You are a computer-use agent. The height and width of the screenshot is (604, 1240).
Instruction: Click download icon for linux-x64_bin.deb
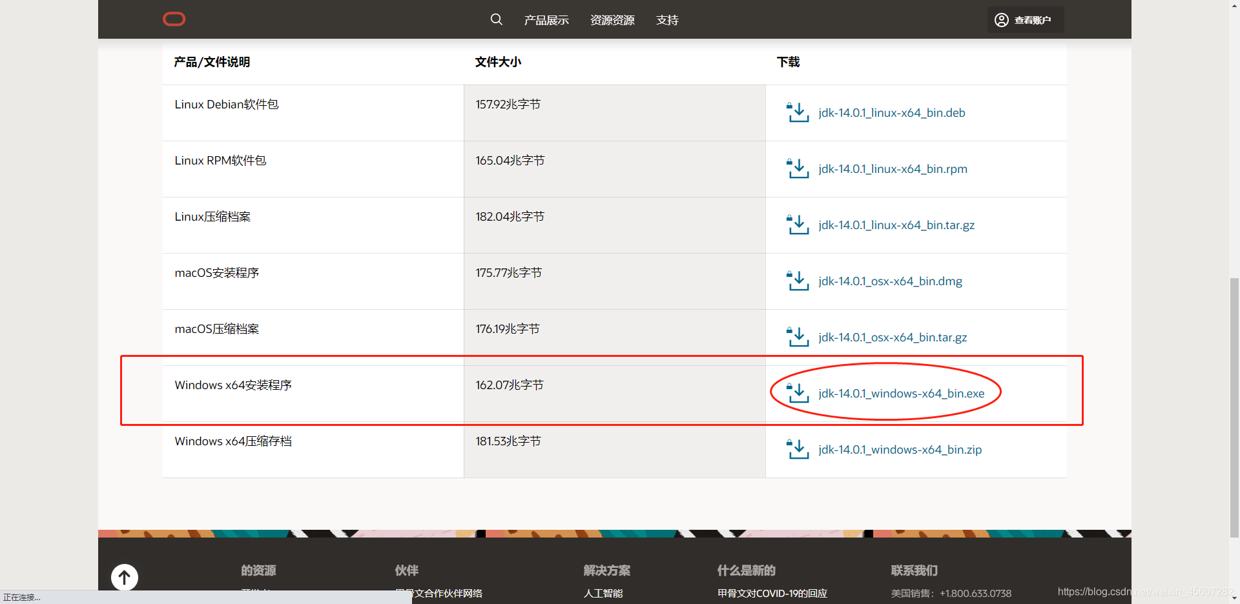click(x=798, y=112)
